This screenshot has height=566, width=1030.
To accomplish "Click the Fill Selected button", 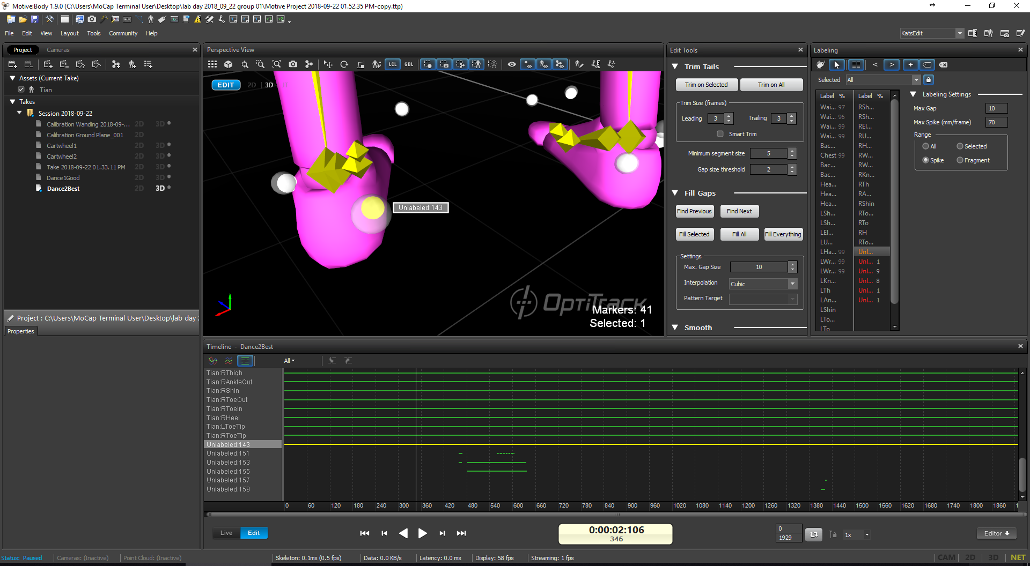I will (694, 234).
